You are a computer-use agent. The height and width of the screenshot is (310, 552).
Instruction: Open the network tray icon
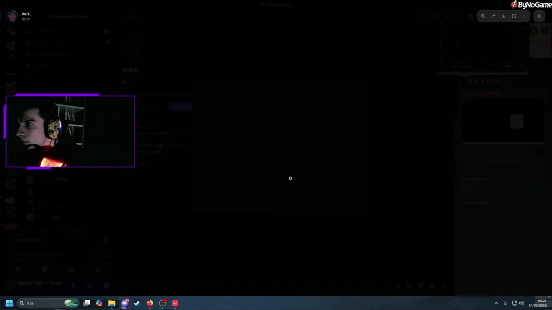(514, 303)
